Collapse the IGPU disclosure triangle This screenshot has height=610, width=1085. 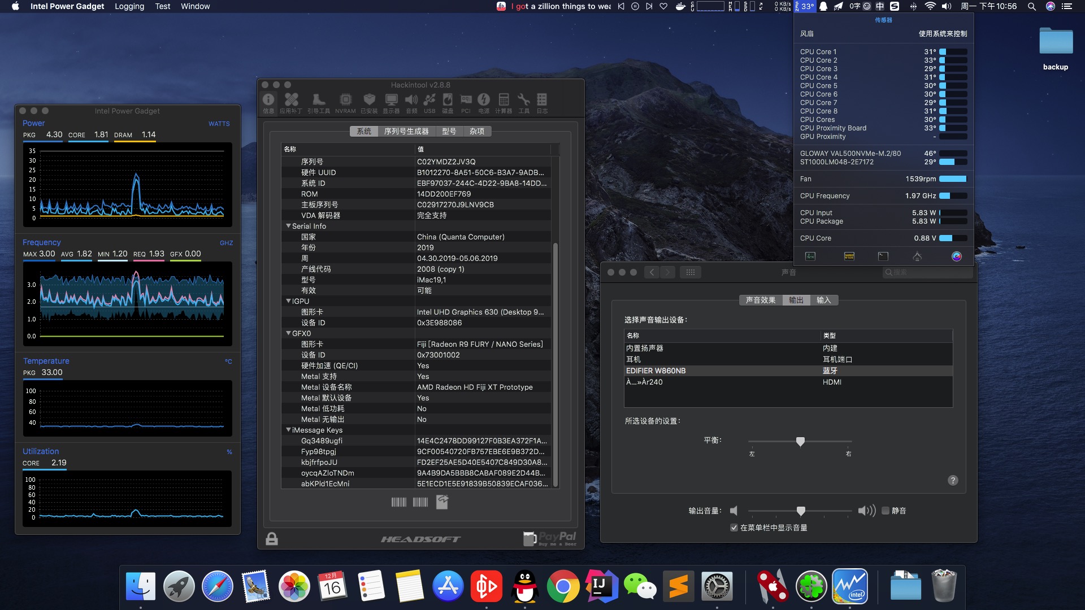289,301
